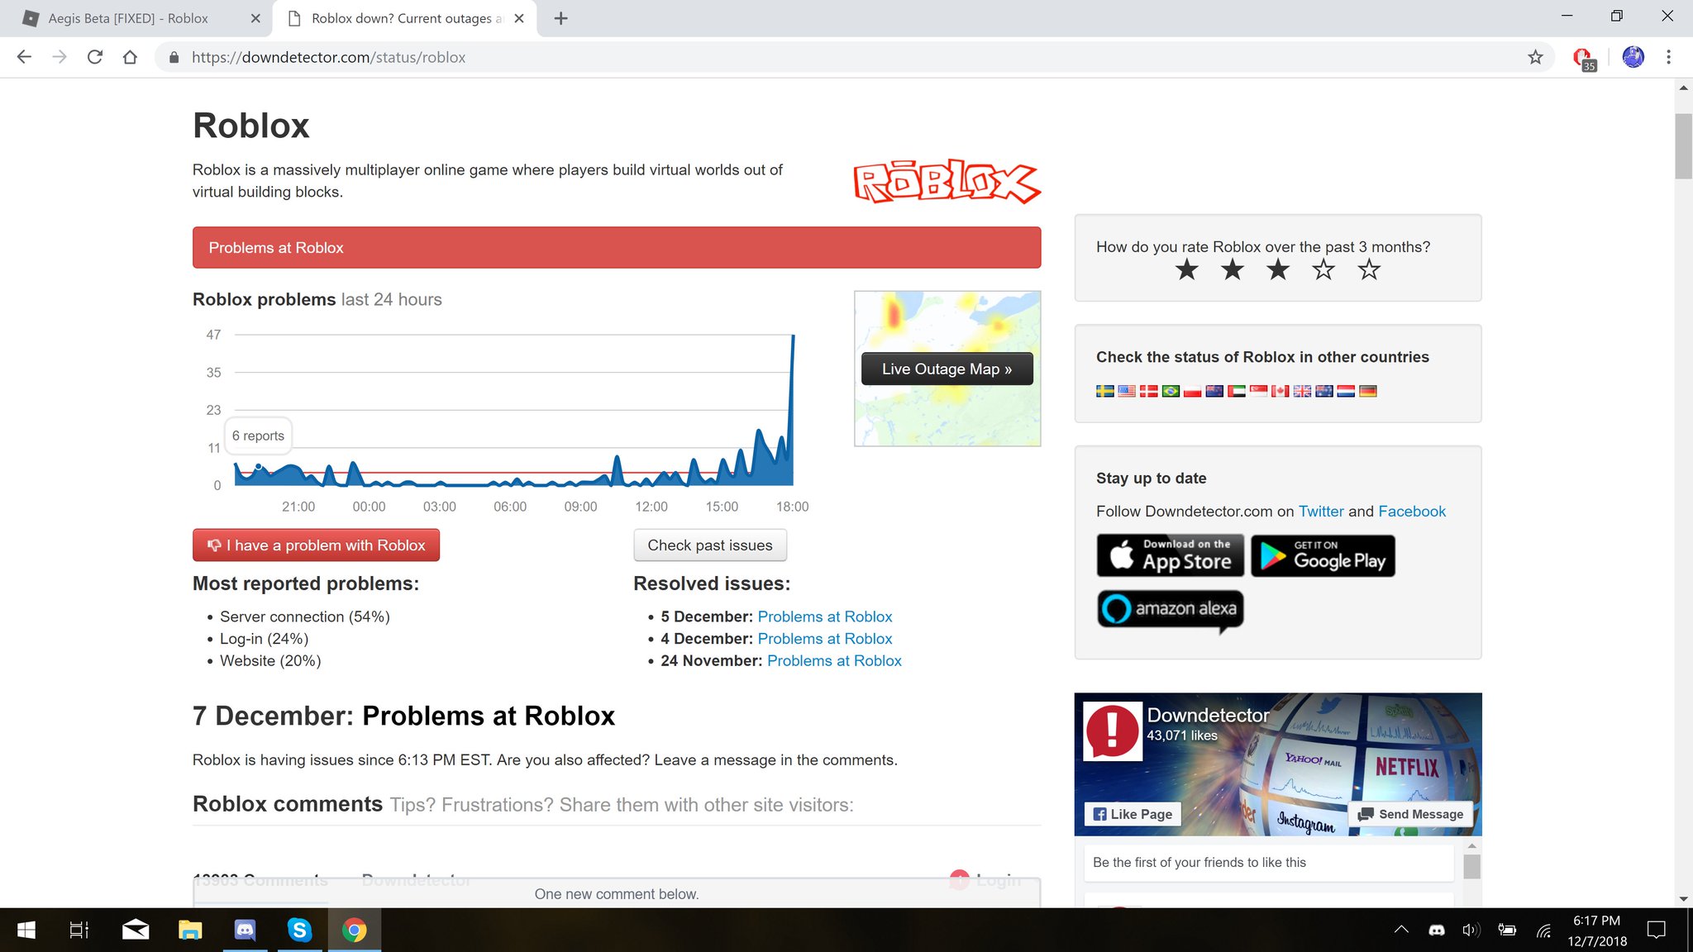Choose the Germany flag icon

tap(1368, 391)
